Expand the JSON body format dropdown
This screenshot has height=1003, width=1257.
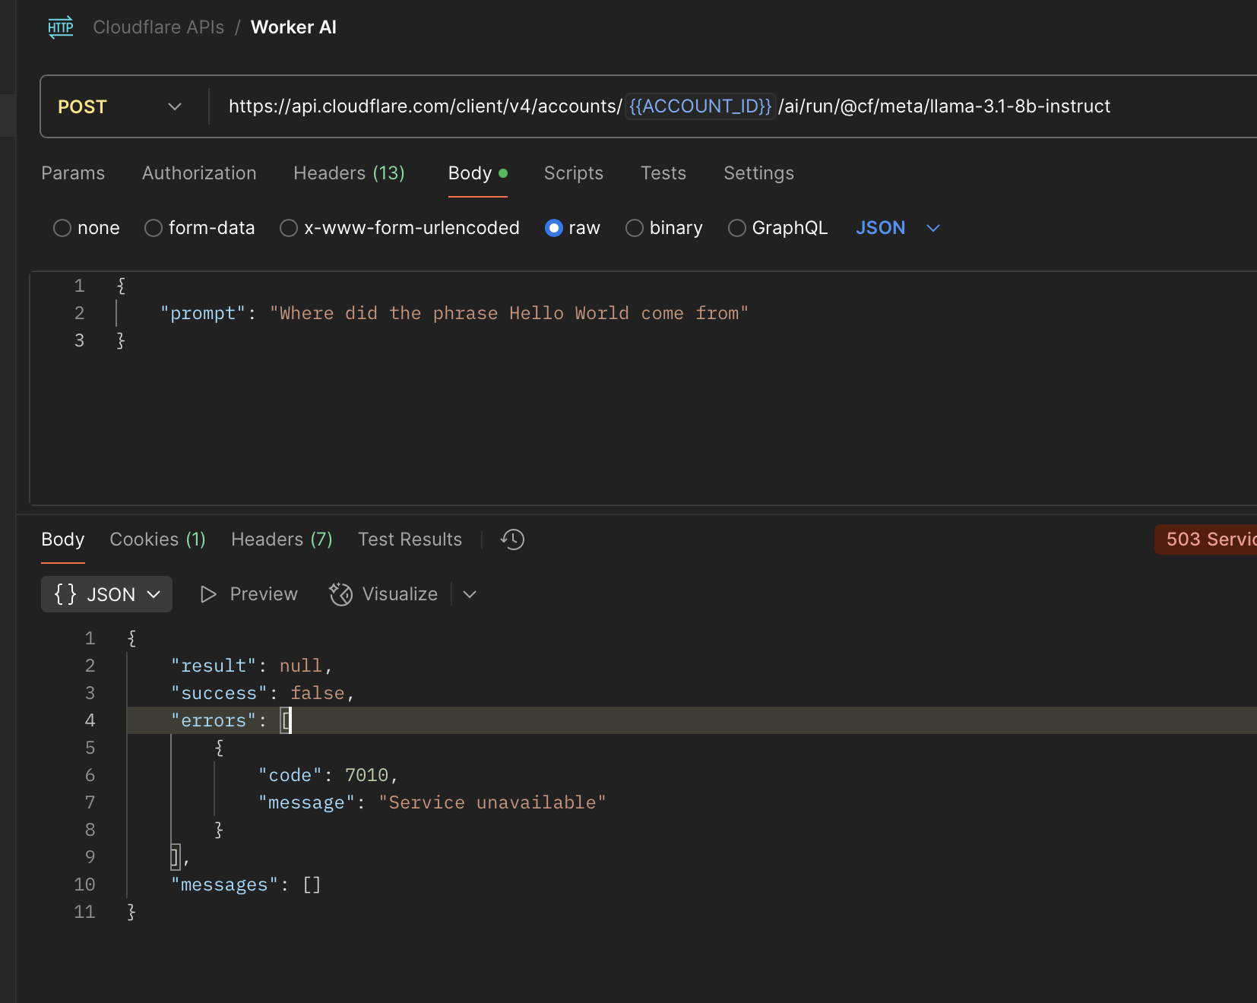[933, 228]
